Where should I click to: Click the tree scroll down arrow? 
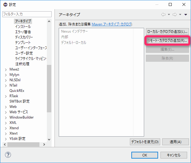49,140
